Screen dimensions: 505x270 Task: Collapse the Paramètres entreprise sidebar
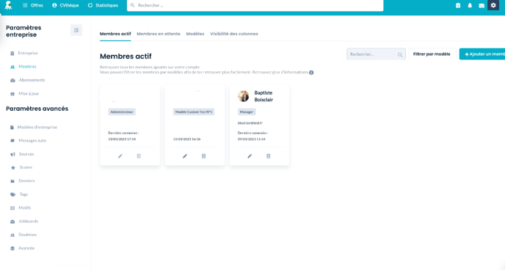coord(76,30)
